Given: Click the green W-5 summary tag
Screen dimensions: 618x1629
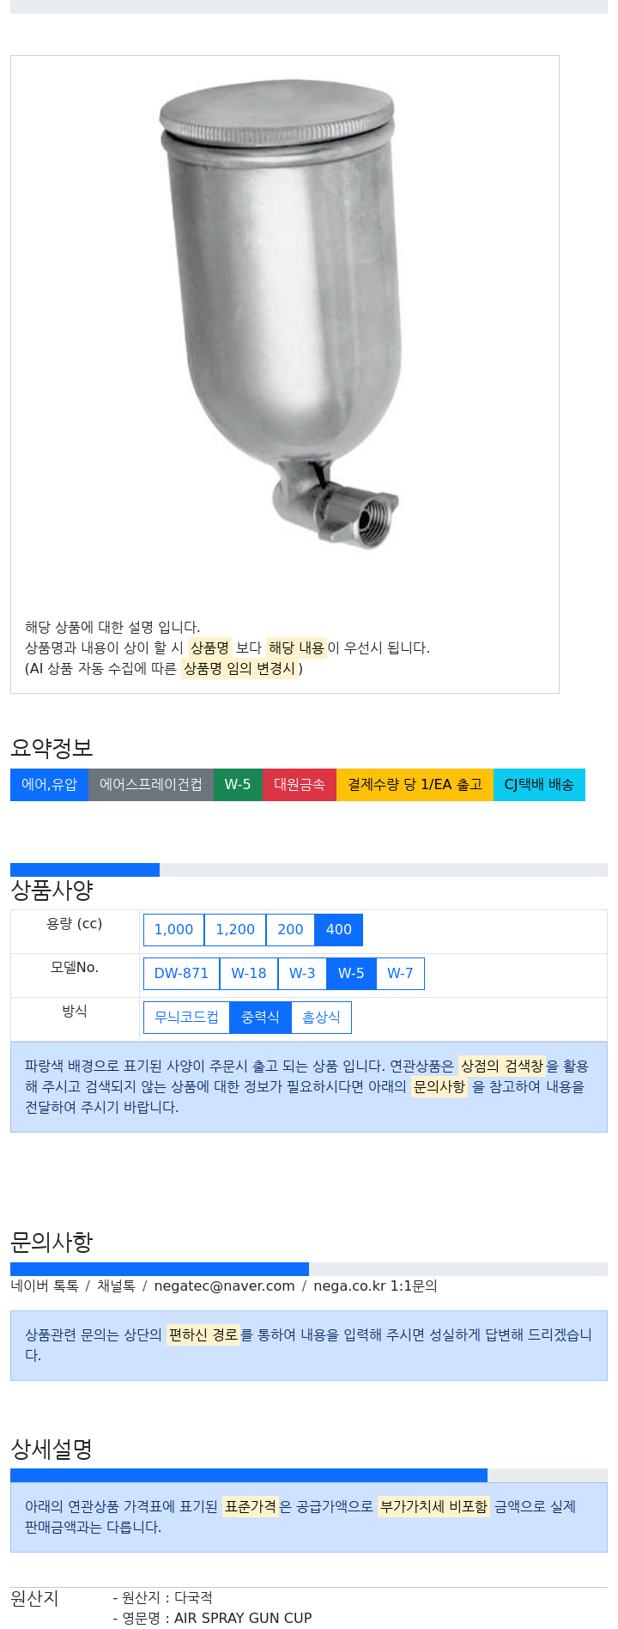Looking at the screenshot, I should point(238,784).
